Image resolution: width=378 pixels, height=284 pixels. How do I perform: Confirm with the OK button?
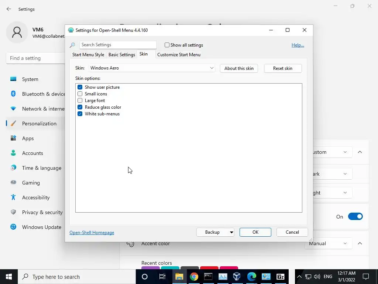tap(255, 232)
